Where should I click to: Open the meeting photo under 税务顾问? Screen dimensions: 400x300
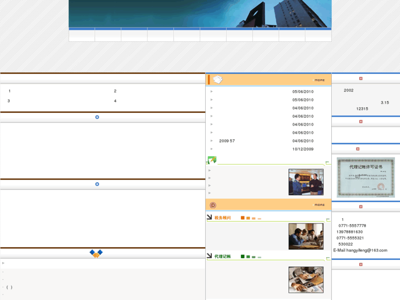(x=306, y=236)
